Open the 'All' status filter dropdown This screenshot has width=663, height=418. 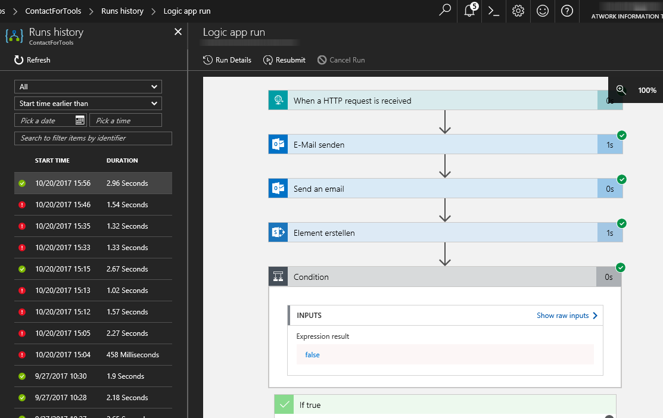click(x=88, y=86)
